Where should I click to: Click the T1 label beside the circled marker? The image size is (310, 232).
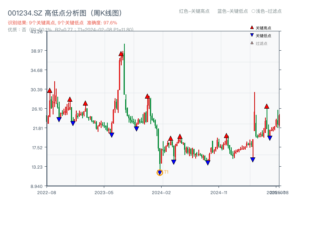point(166,171)
